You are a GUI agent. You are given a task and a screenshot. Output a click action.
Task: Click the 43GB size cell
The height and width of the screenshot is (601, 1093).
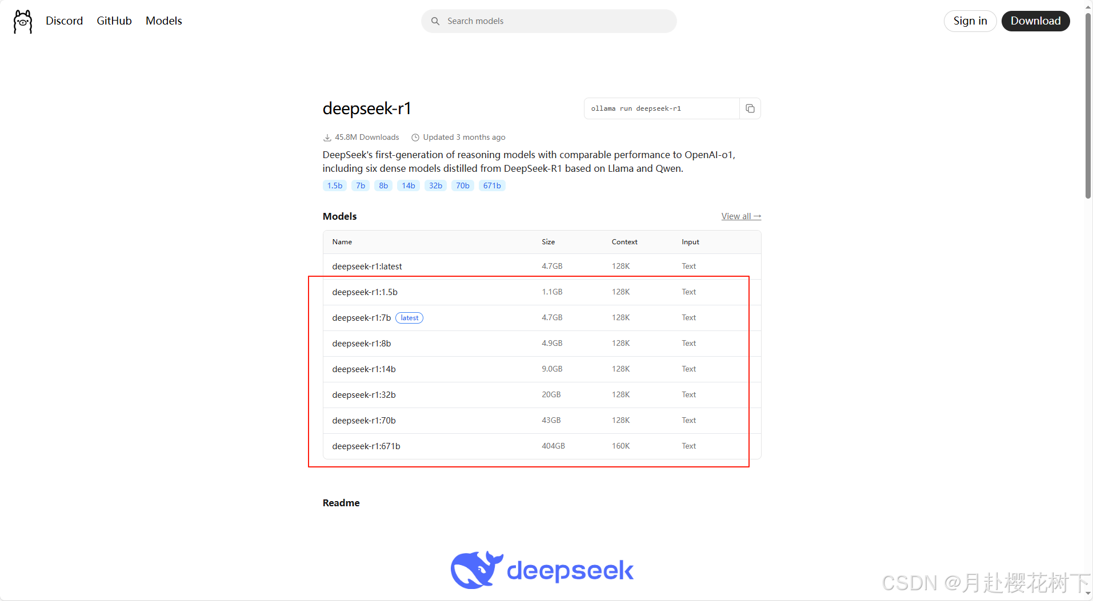551,421
